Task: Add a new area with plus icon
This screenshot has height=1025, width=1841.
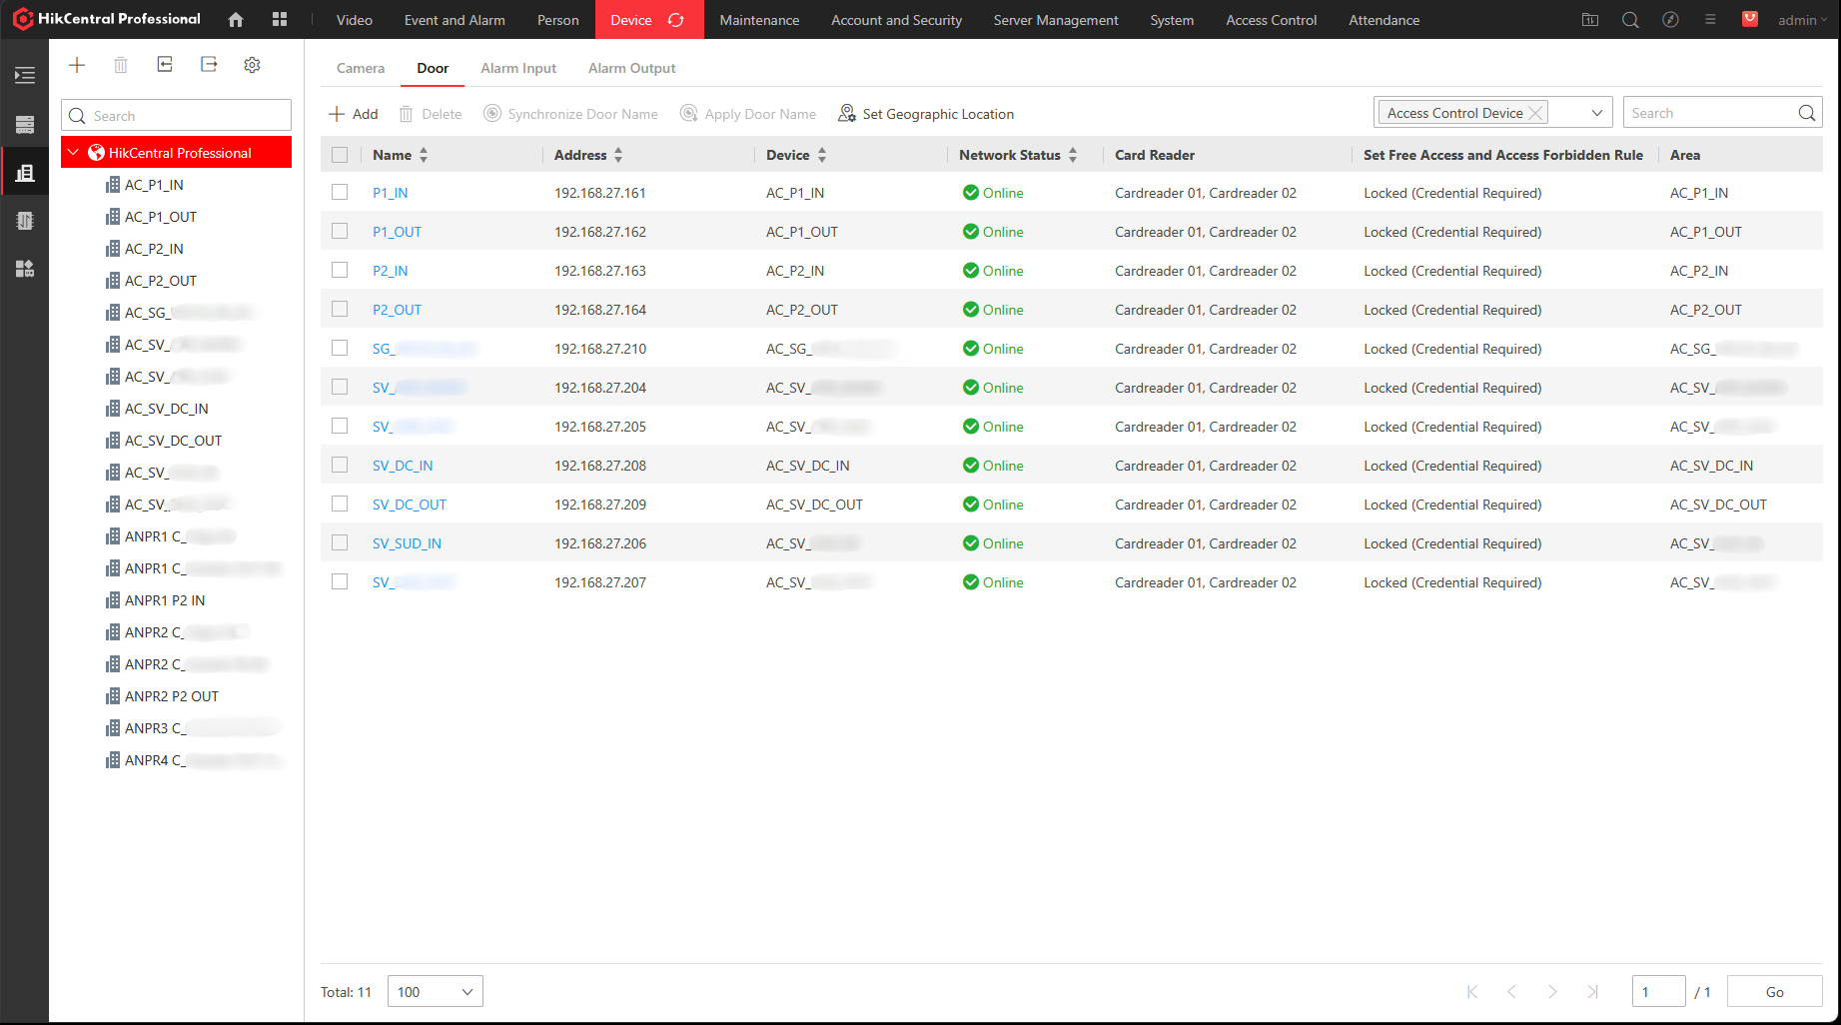Action: pyautogui.click(x=77, y=65)
